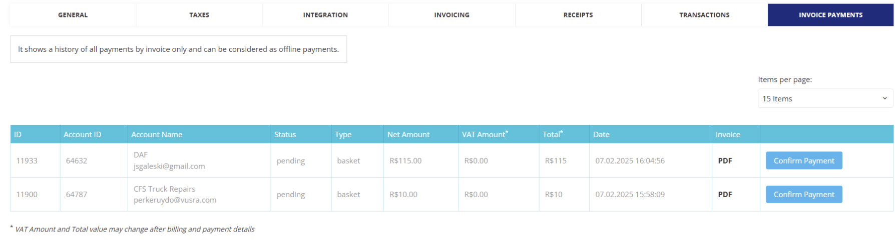Viewport: 895px width, 246px height.
Task: Select email jsgaleski@gmail.com in first row
Action: coord(169,166)
